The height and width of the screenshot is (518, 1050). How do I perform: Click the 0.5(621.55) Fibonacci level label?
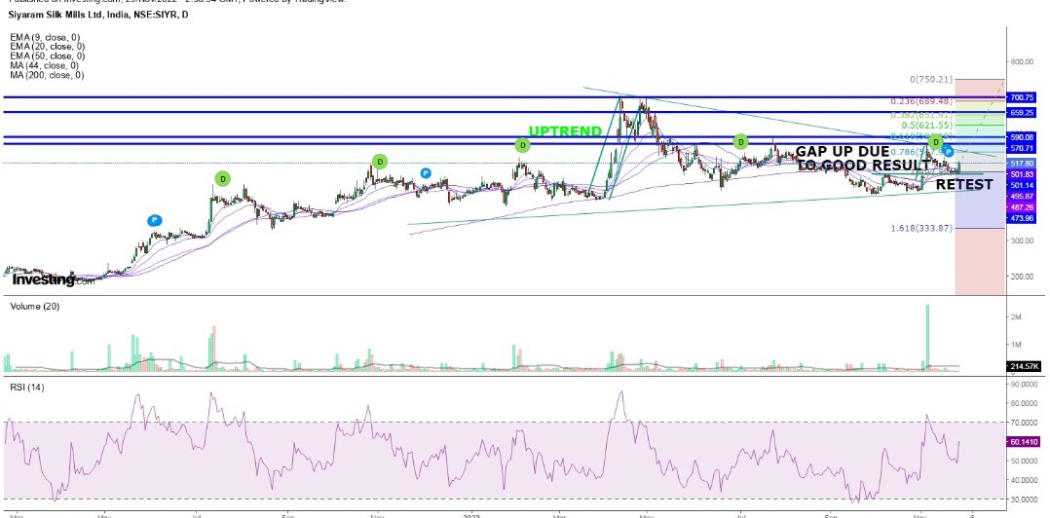click(x=928, y=126)
